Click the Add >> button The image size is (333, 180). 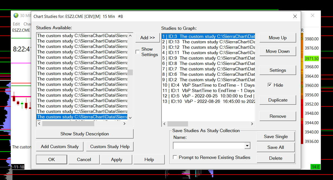tap(148, 38)
